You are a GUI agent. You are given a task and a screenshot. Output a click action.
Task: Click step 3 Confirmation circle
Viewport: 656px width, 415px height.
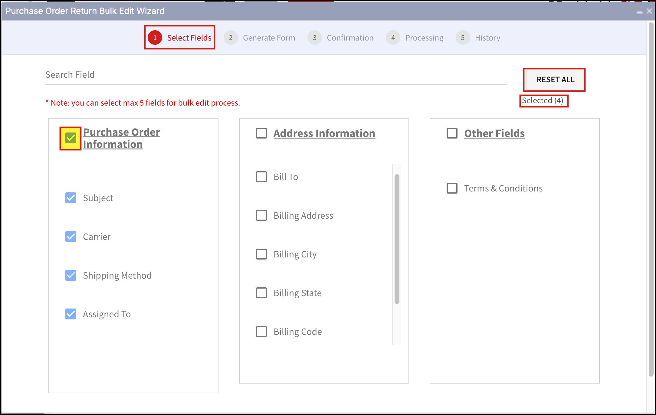point(314,38)
